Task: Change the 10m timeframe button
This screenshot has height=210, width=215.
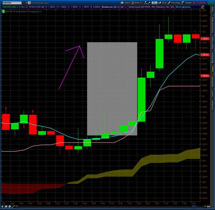Action: [x=154, y=3]
